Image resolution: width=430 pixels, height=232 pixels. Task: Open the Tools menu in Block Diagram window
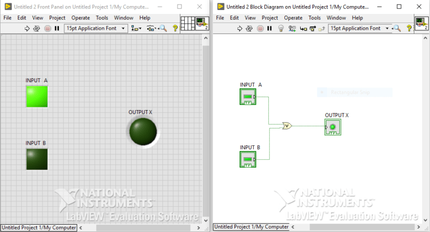[314, 18]
